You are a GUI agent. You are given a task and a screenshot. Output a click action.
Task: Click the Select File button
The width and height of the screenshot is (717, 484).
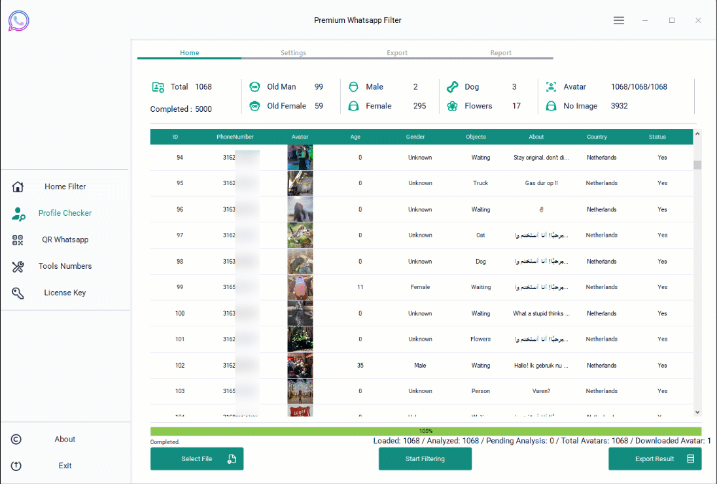[x=197, y=459]
